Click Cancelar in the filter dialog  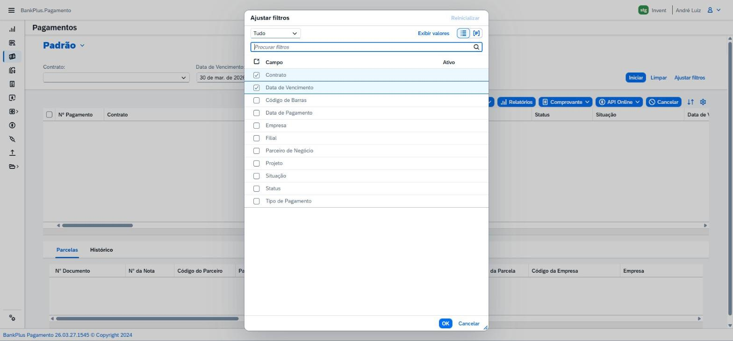pos(469,324)
